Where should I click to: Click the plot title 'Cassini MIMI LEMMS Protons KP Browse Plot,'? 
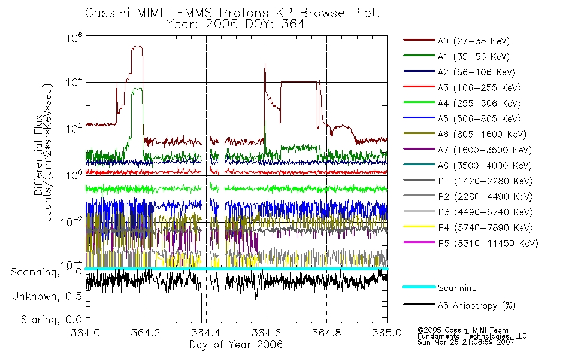232,13
